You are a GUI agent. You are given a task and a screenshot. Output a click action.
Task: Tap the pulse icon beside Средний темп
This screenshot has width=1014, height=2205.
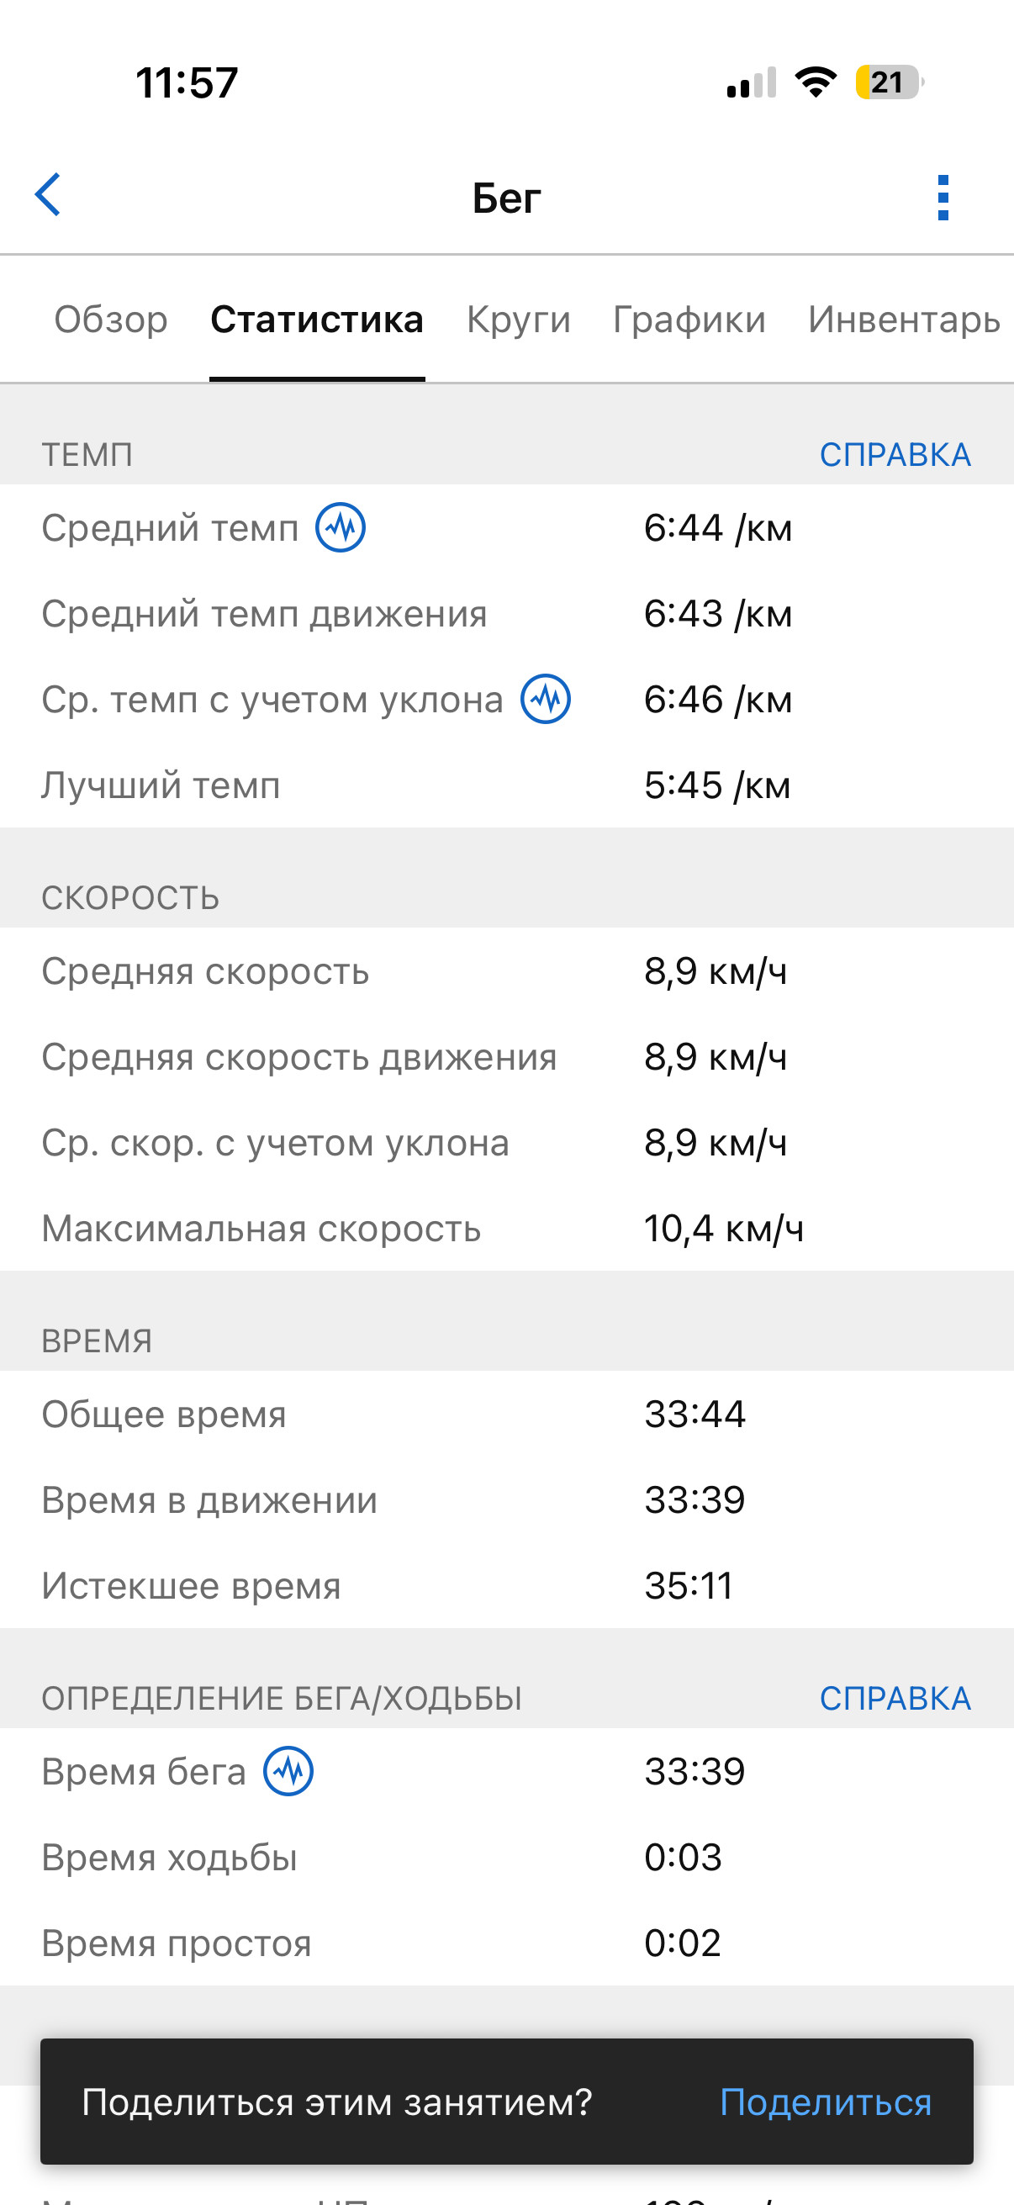[341, 527]
